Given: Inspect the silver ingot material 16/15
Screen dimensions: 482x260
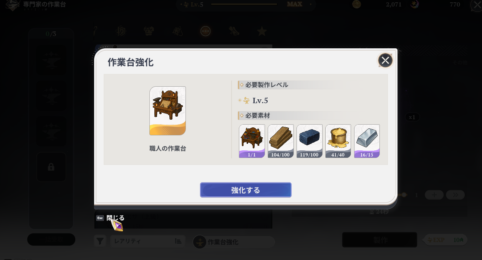Looking at the screenshot, I should [367, 141].
